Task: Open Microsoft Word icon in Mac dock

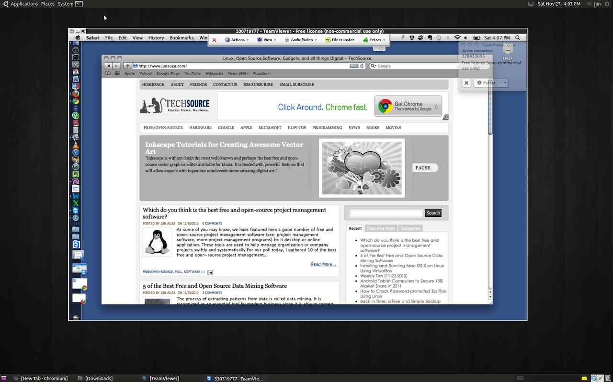Action: (76, 196)
